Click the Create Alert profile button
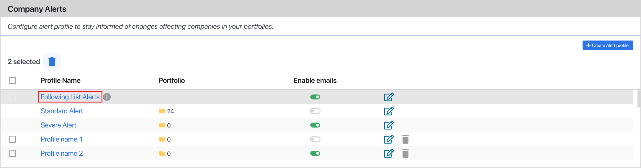 click(x=608, y=45)
